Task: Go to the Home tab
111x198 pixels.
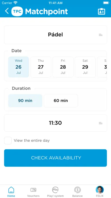Action: [11, 192]
